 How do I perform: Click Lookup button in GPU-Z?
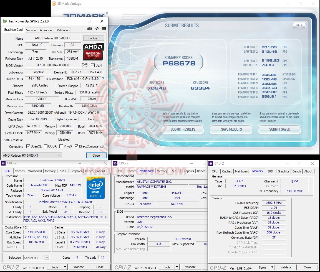[94, 38]
